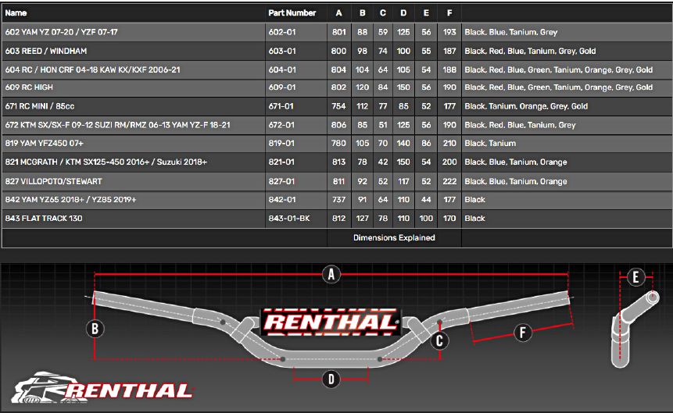Click part number 843-01-BK
This screenshot has width=673, height=413.
tap(289, 219)
